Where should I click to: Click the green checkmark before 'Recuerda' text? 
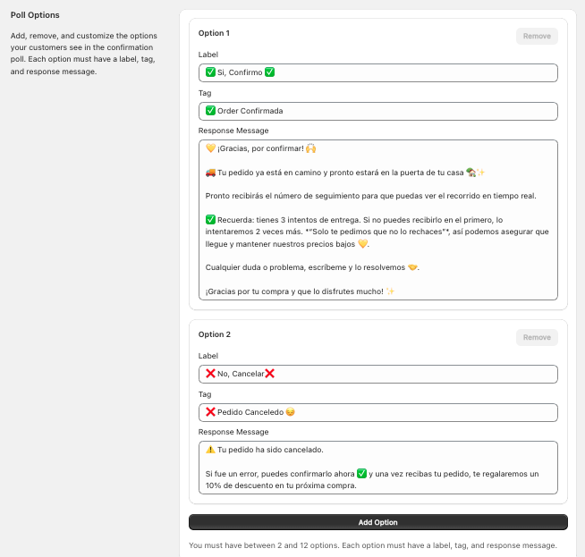click(210, 219)
